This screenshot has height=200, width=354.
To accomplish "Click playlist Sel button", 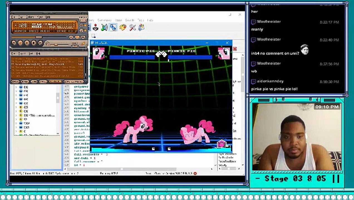I will pyautogui.click(x=34, y=82).
